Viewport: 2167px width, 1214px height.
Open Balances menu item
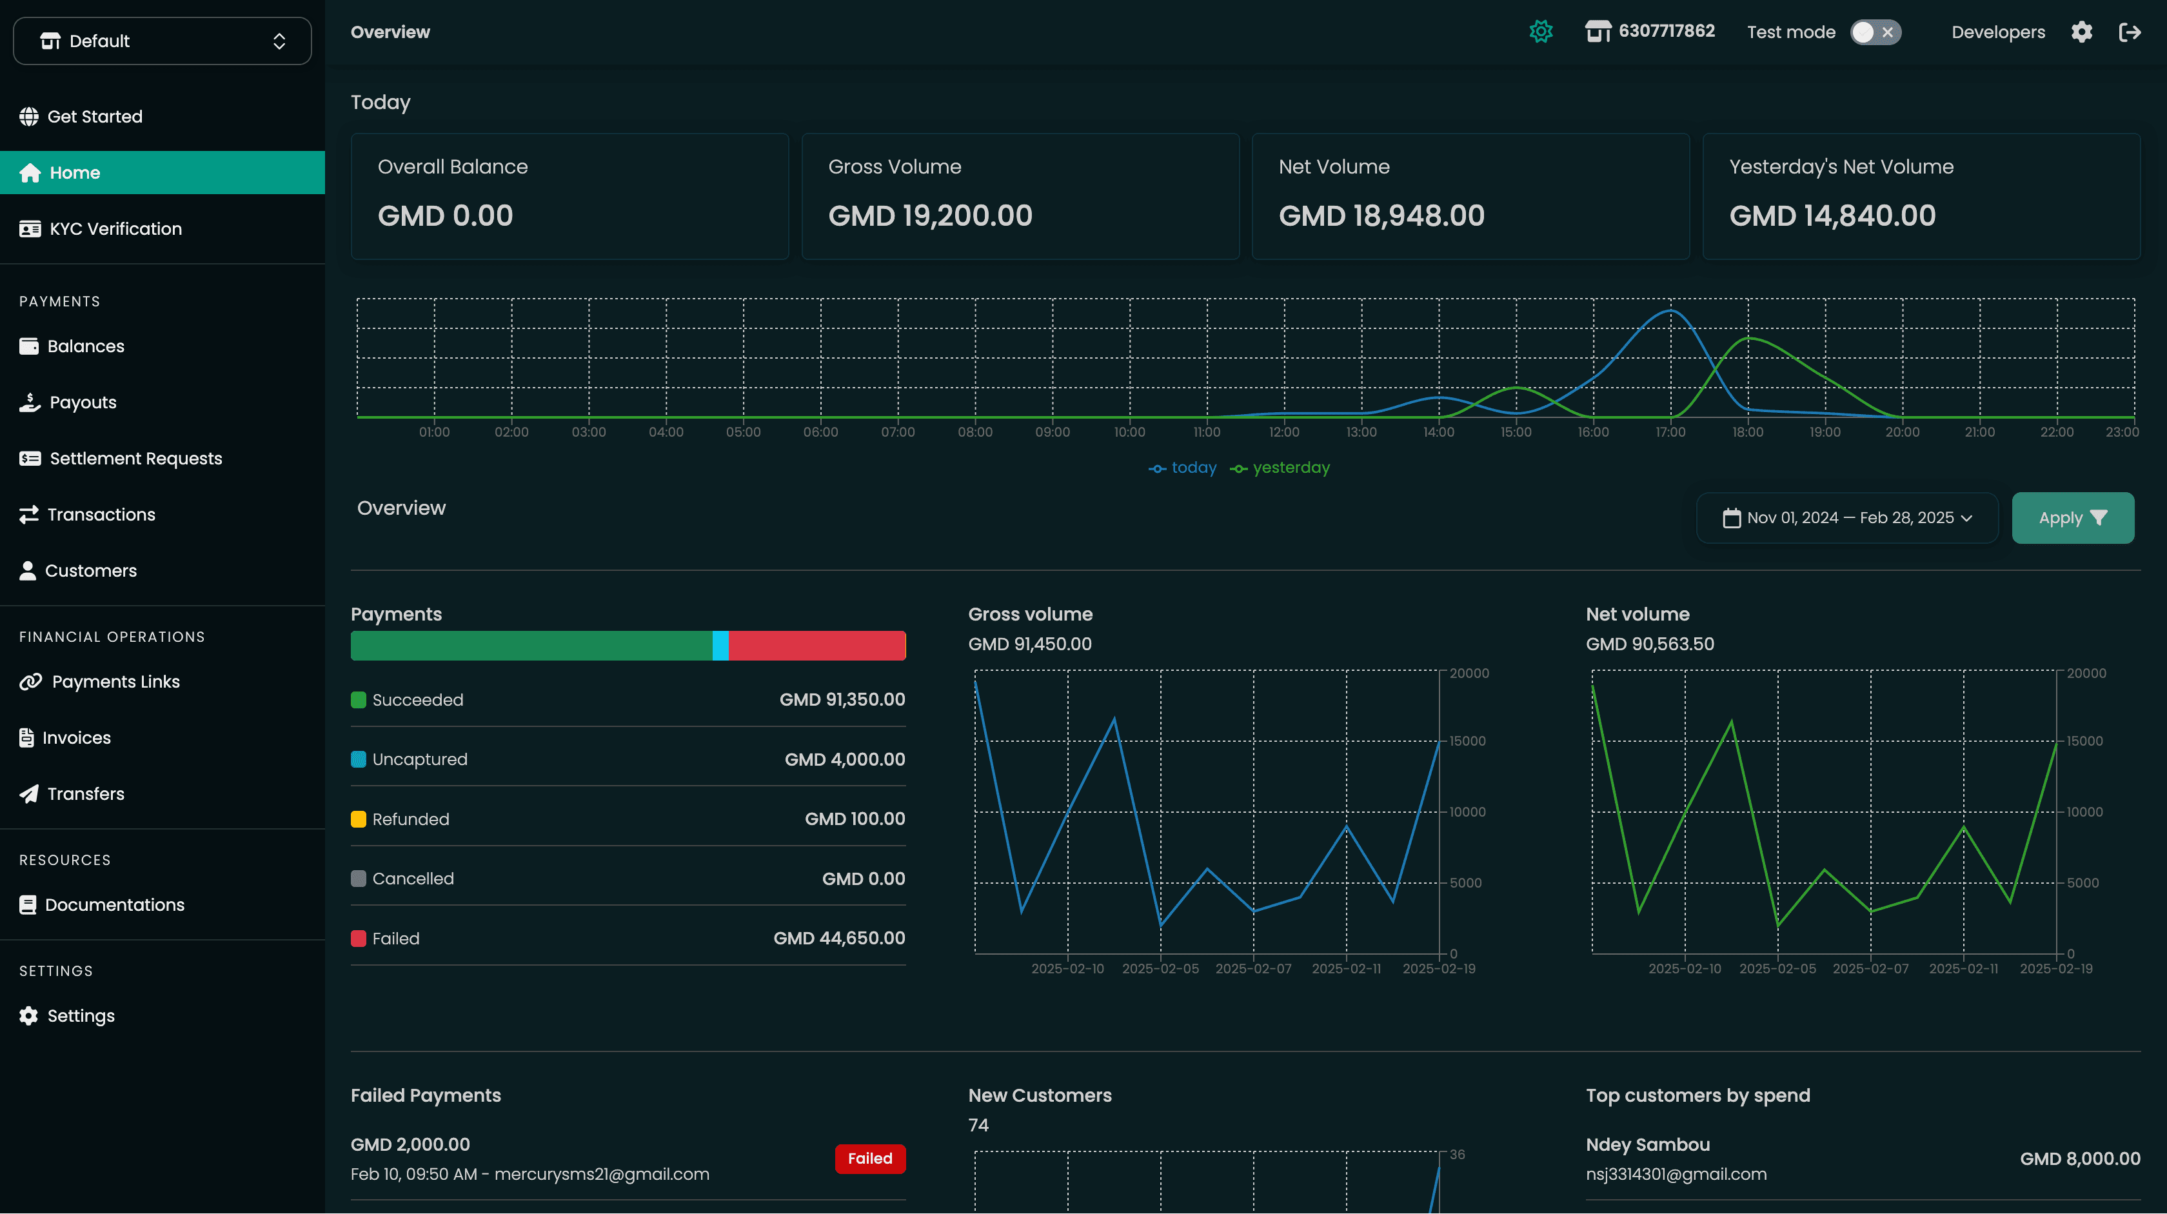[x=163, y=346]
